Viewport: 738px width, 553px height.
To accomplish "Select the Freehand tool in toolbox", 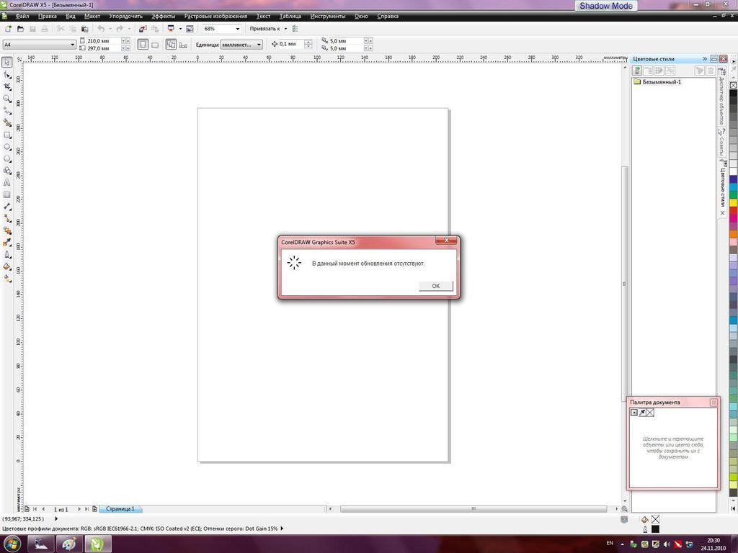I will 7,110.
